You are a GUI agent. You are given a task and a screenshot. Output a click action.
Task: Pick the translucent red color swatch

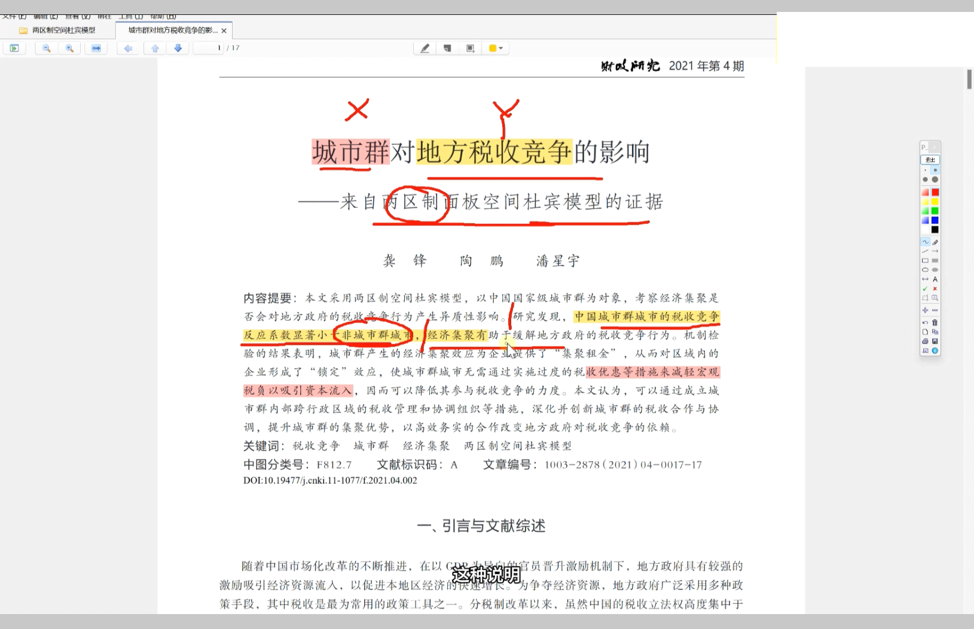click(x=925, y=192)
